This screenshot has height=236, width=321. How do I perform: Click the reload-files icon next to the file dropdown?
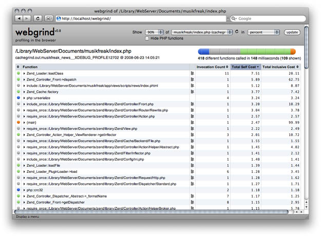[237, 32]
